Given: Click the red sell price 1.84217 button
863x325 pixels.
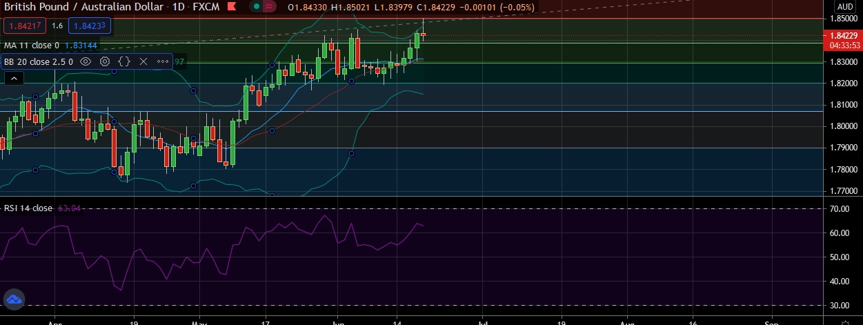Looking at the screenshot, I should [24, 26].
